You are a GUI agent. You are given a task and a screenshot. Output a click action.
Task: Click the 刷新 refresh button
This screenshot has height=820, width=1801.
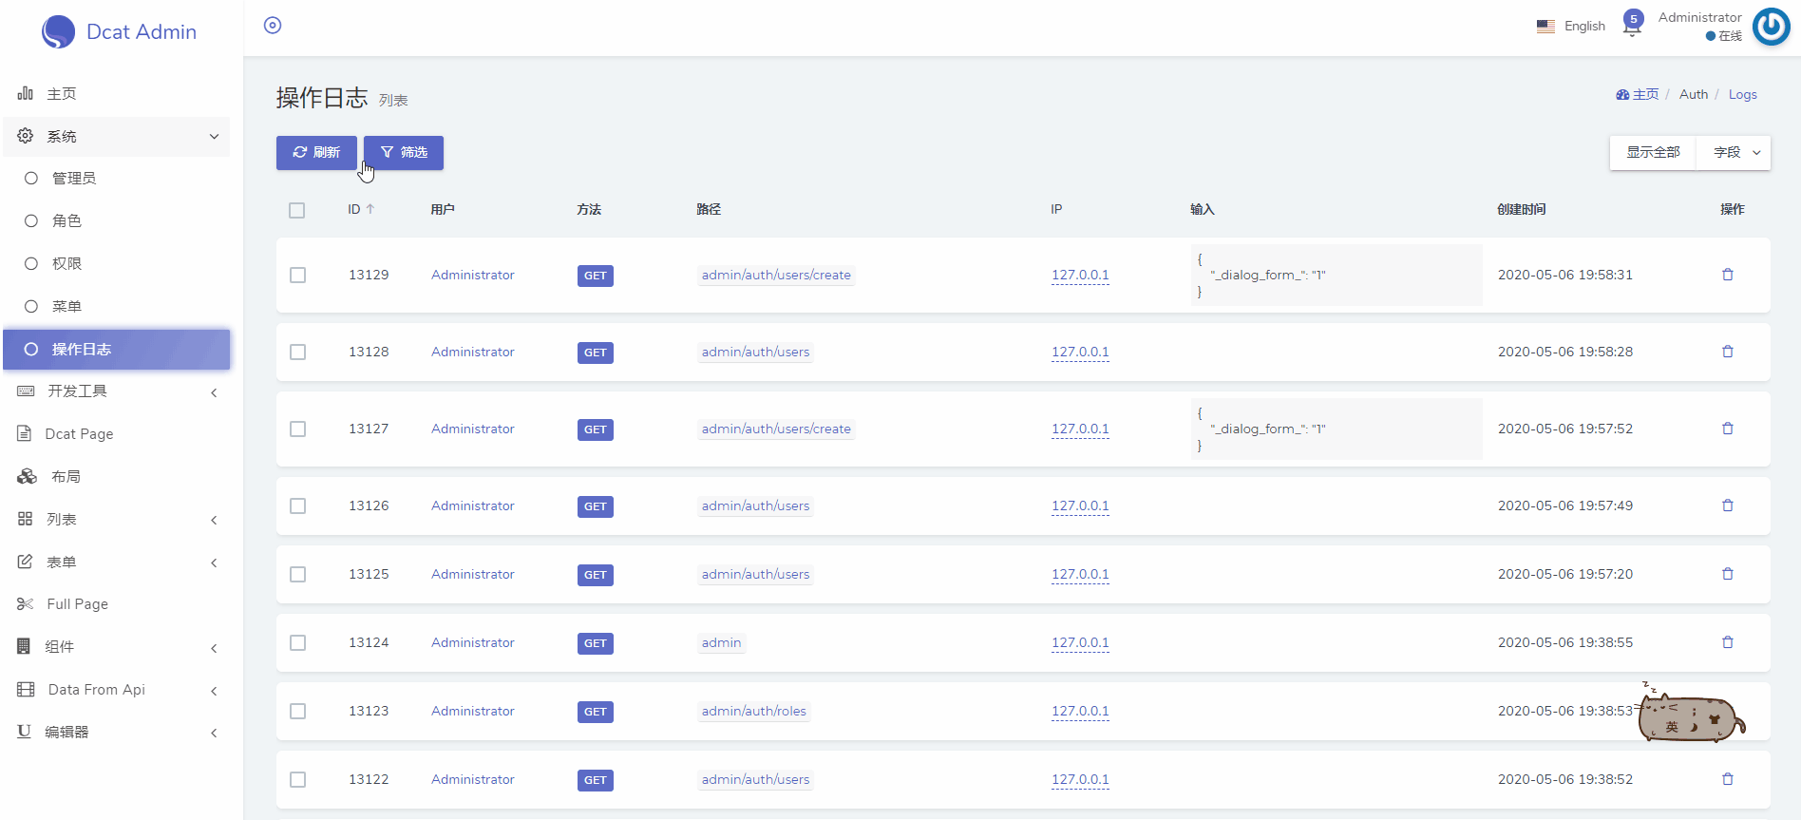316,153
